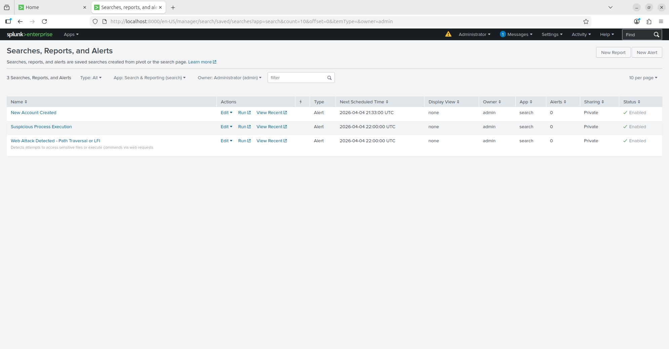Run the New Account Created search

coord(244,113)
